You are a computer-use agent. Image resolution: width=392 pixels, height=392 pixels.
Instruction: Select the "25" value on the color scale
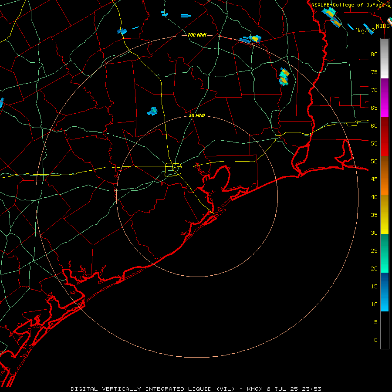pos(374,250)
